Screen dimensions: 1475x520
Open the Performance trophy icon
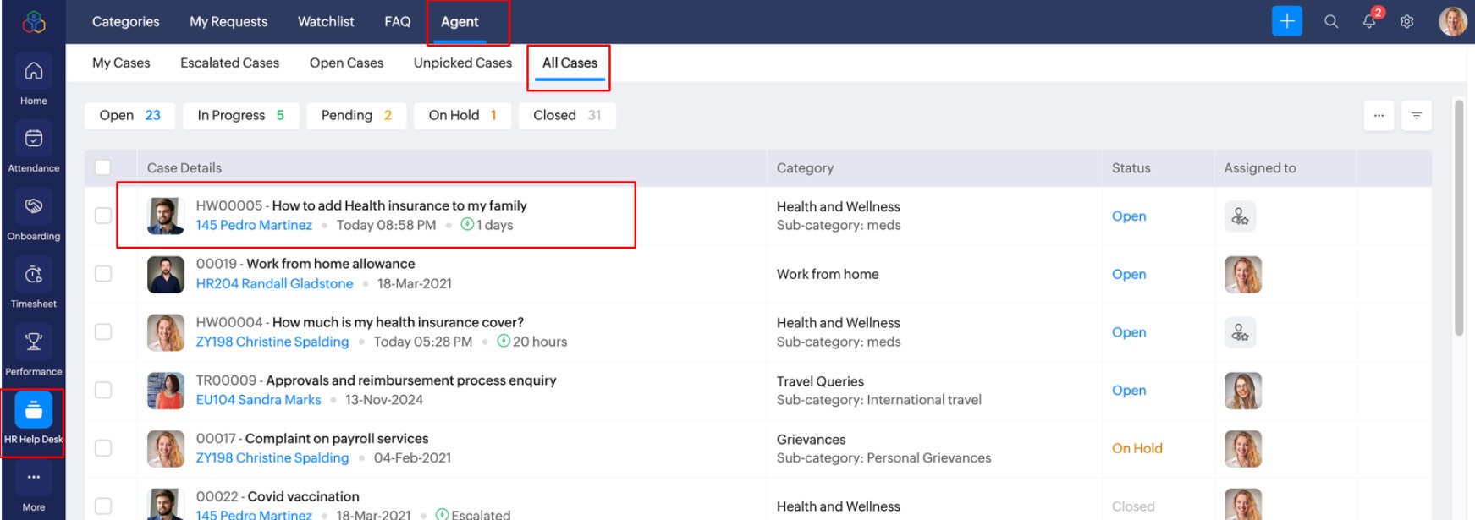coord(34,342)
